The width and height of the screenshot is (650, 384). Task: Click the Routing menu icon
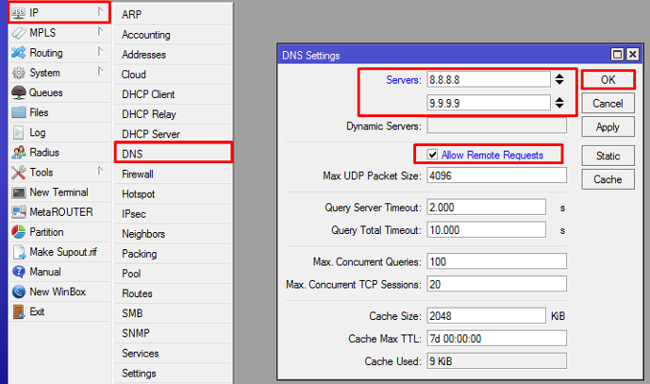pos(19,53)
